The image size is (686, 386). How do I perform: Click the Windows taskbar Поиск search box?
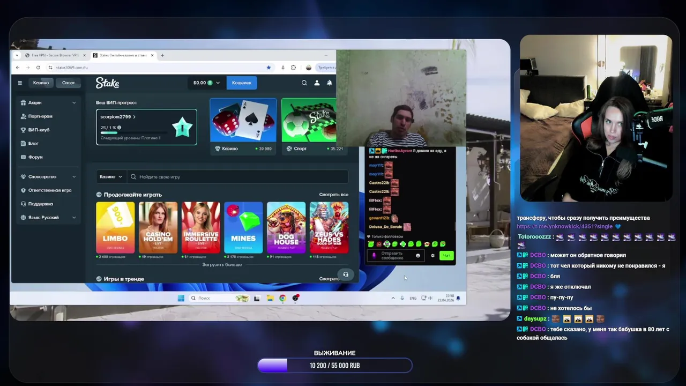click(220, 298)
